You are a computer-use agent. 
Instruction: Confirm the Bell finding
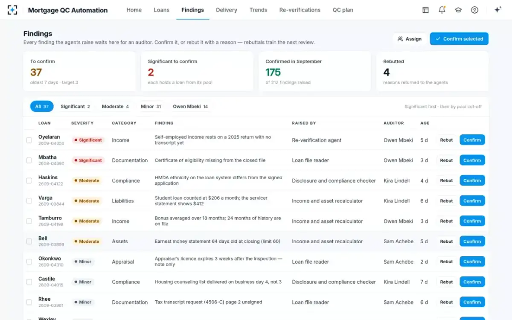pos(472,241)
